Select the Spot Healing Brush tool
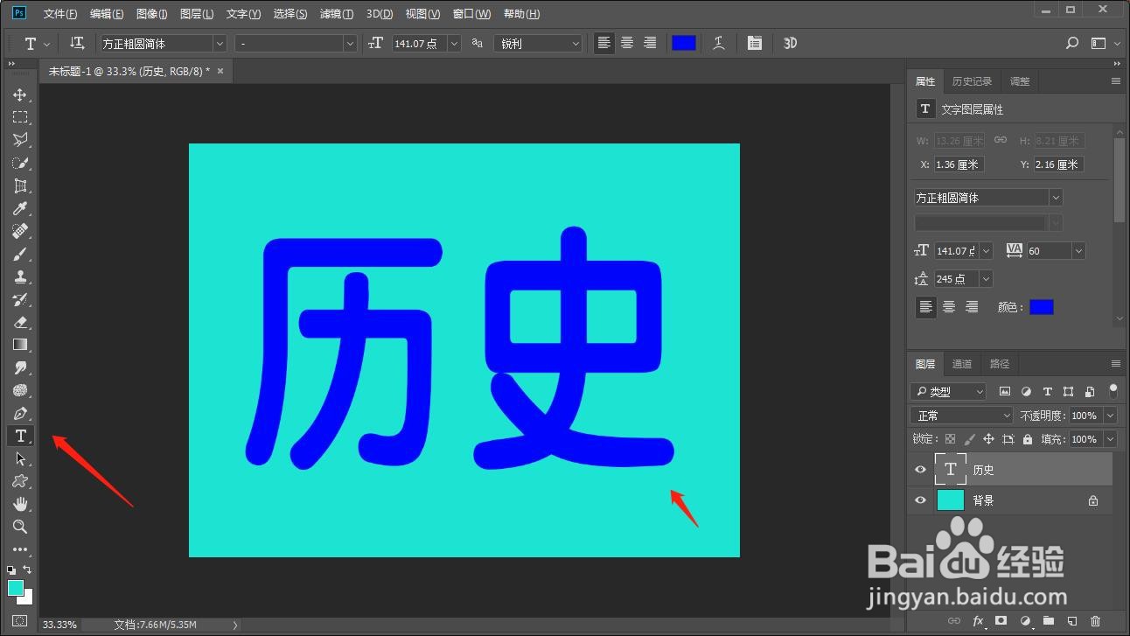Image resolution: width=1130 pixels, height=636 pixels. (x=20, y=231)
